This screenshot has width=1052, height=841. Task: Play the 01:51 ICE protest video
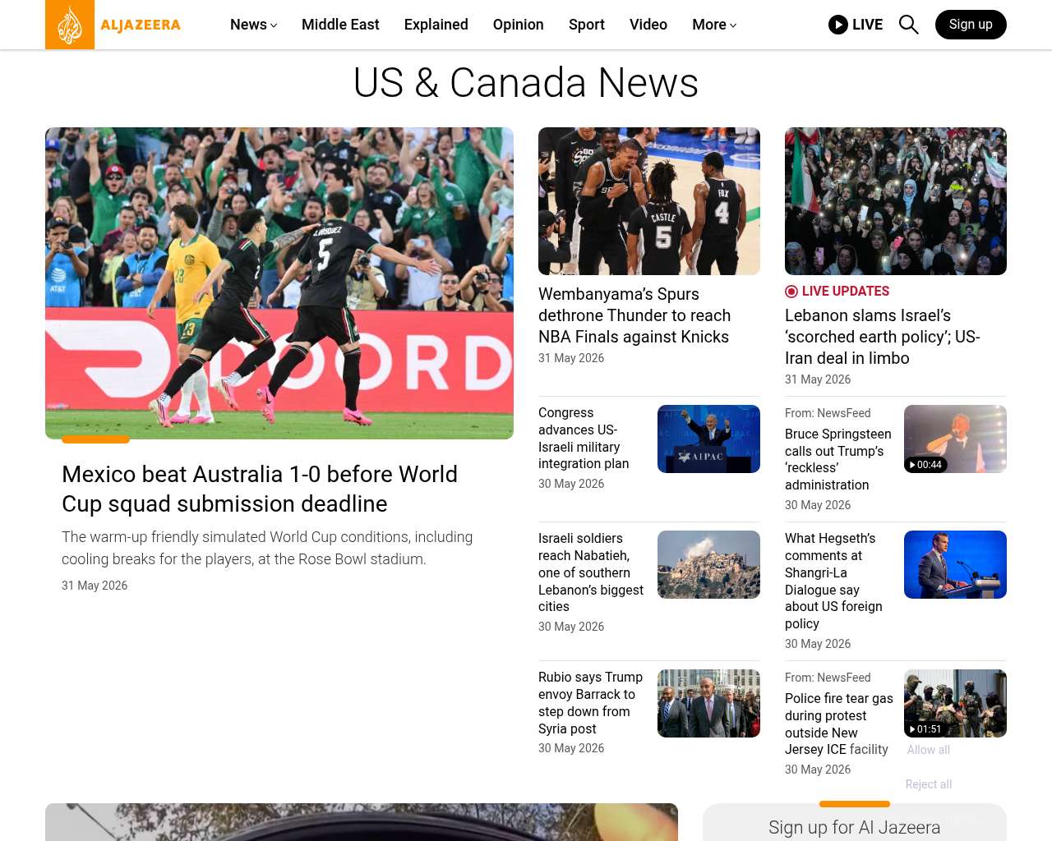(x=955, y=703)
